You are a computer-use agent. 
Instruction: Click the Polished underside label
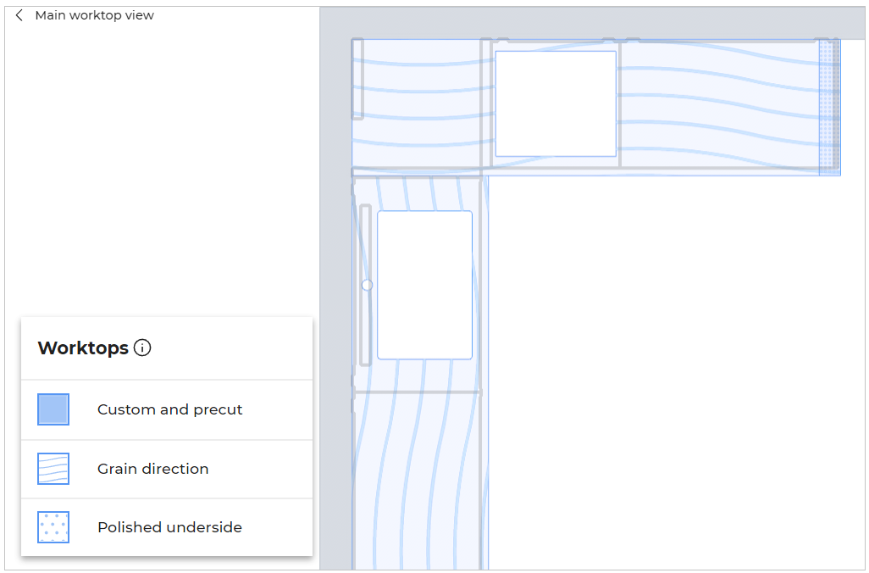pyautogui.click(x=169, y=527)
